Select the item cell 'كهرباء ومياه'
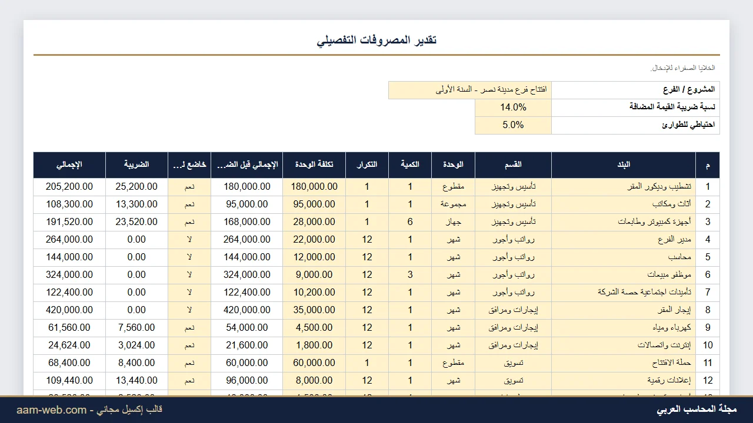Image resolution: width=753 pixels, height=423 pixels. coord(624,328)
